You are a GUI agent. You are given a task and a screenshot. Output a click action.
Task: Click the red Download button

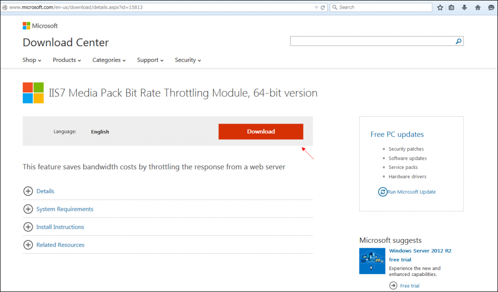(x=261, y=131)
